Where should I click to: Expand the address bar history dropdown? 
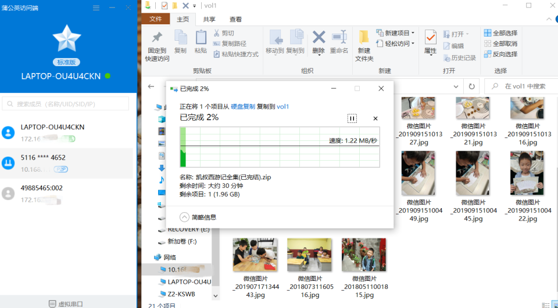pyautogui.click(x=456, y=86)
